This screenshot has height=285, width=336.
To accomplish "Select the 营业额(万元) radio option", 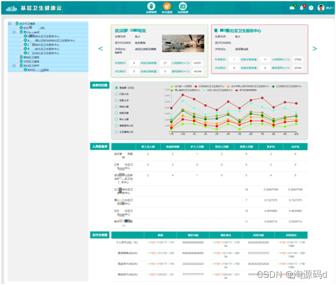I will tap(116, 88).
